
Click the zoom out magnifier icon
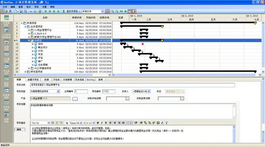coord(117,11)
